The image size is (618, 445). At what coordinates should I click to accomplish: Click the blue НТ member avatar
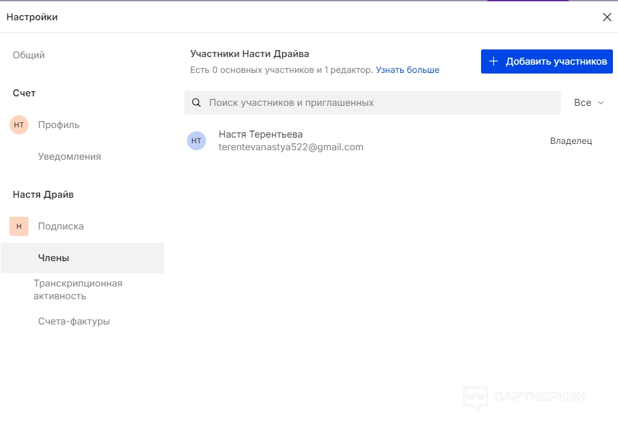[196, 141]
